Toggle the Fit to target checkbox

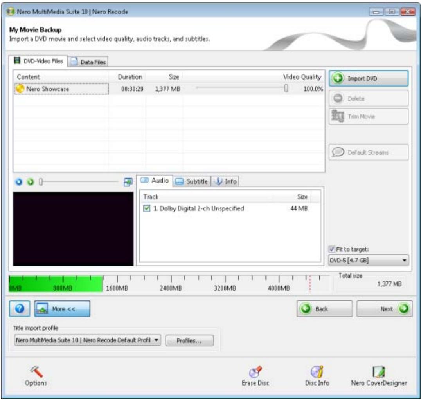332,249
